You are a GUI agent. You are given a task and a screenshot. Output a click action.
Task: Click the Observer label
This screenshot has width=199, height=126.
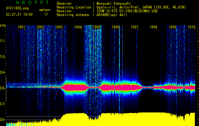[x=64, y=3]
